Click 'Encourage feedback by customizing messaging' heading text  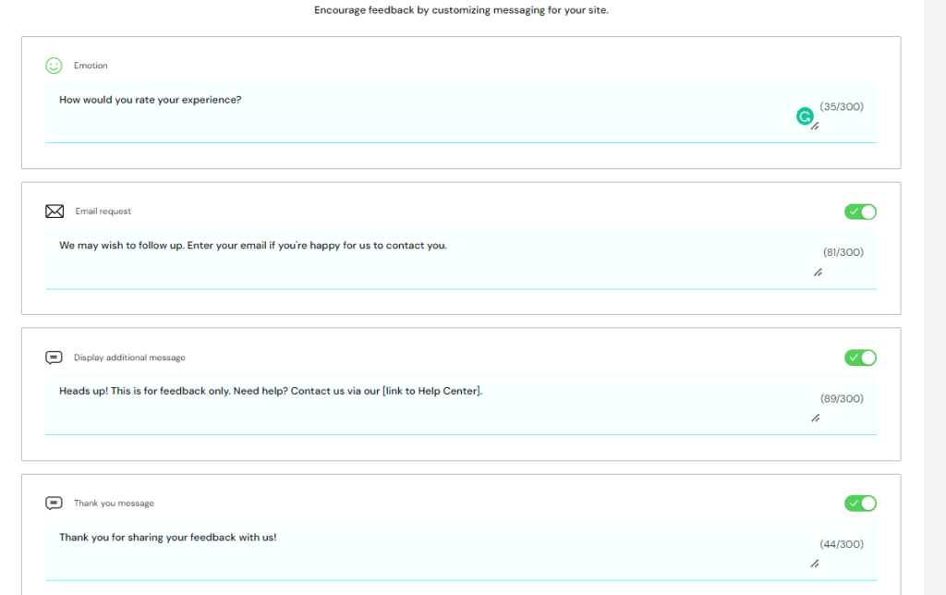pos(461,10)
